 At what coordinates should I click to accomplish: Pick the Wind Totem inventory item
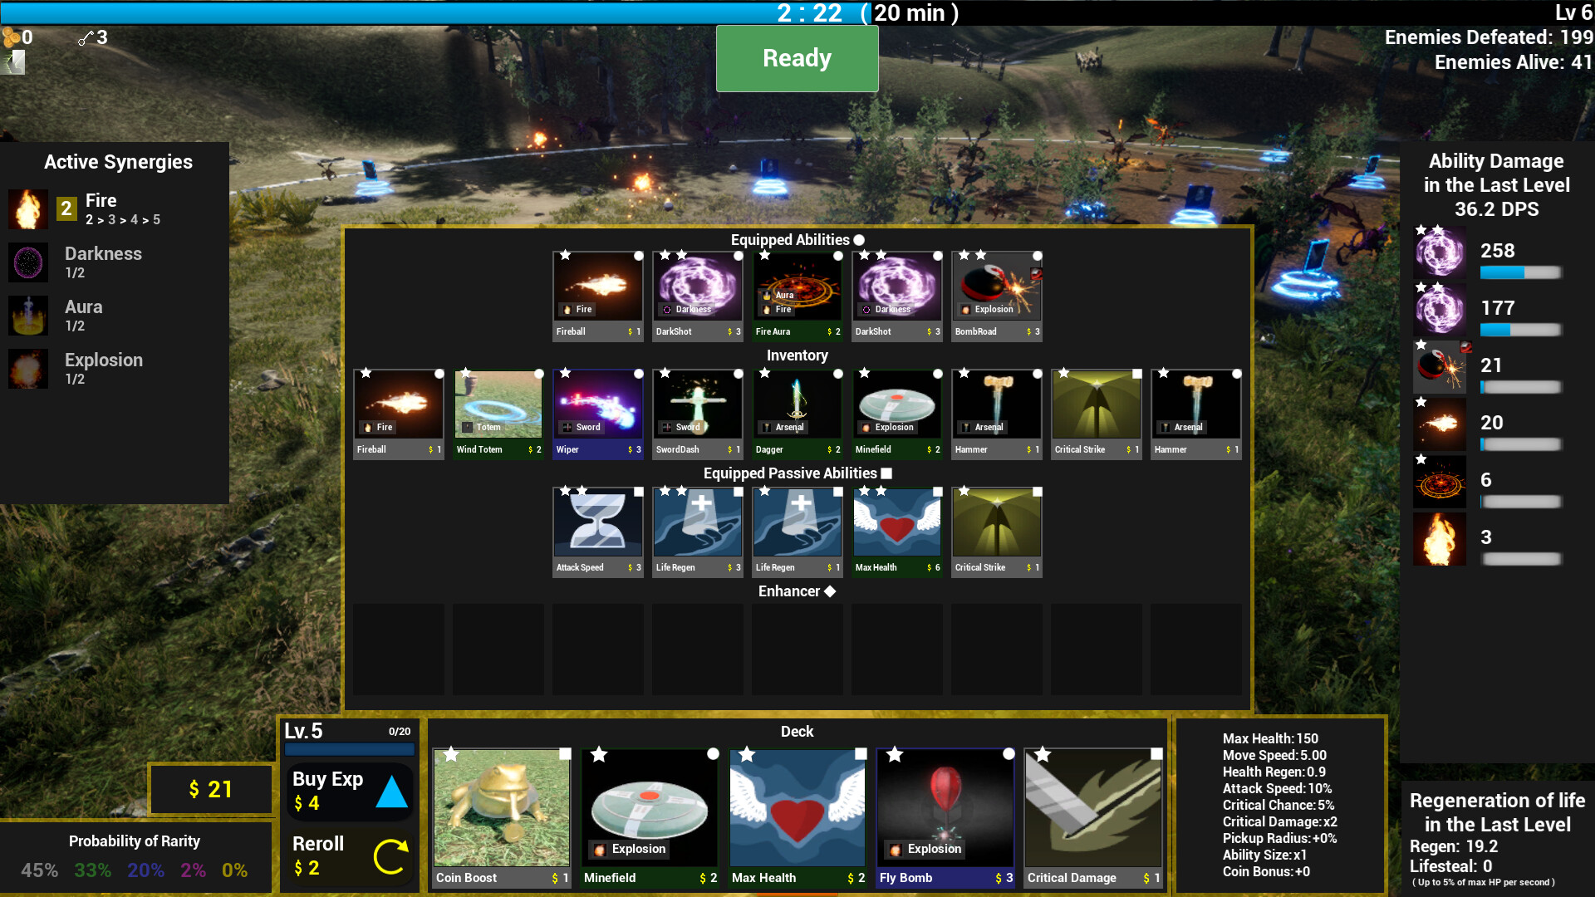coord(498,414)
